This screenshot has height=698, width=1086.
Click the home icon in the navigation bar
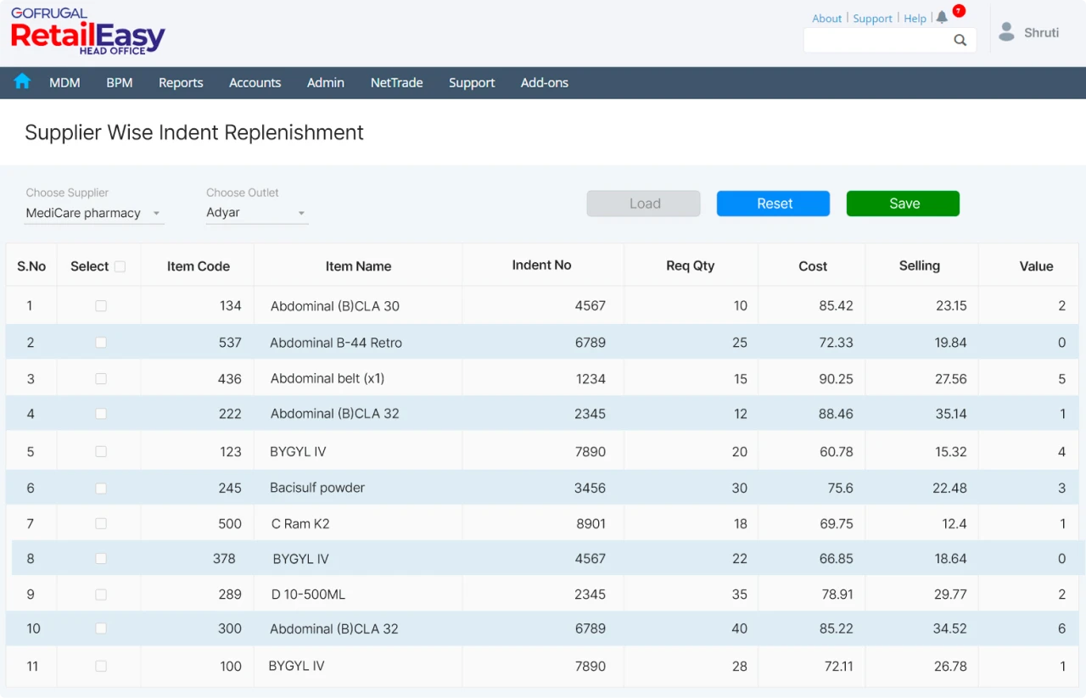[22, 82]
